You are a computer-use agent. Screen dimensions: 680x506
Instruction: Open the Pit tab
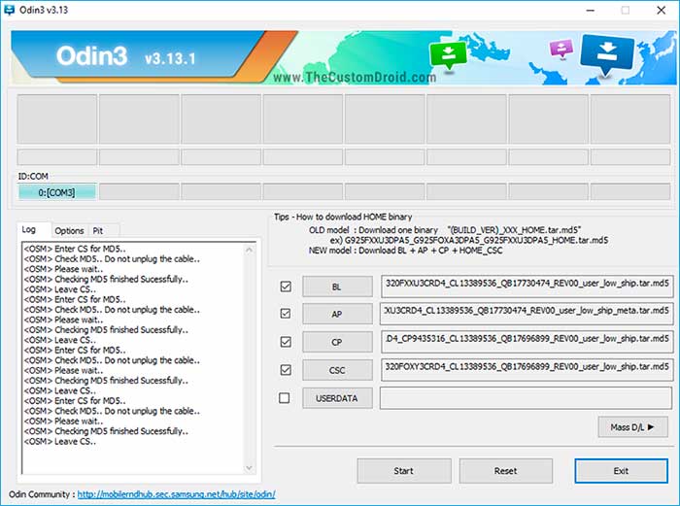[x=98, y=231]
